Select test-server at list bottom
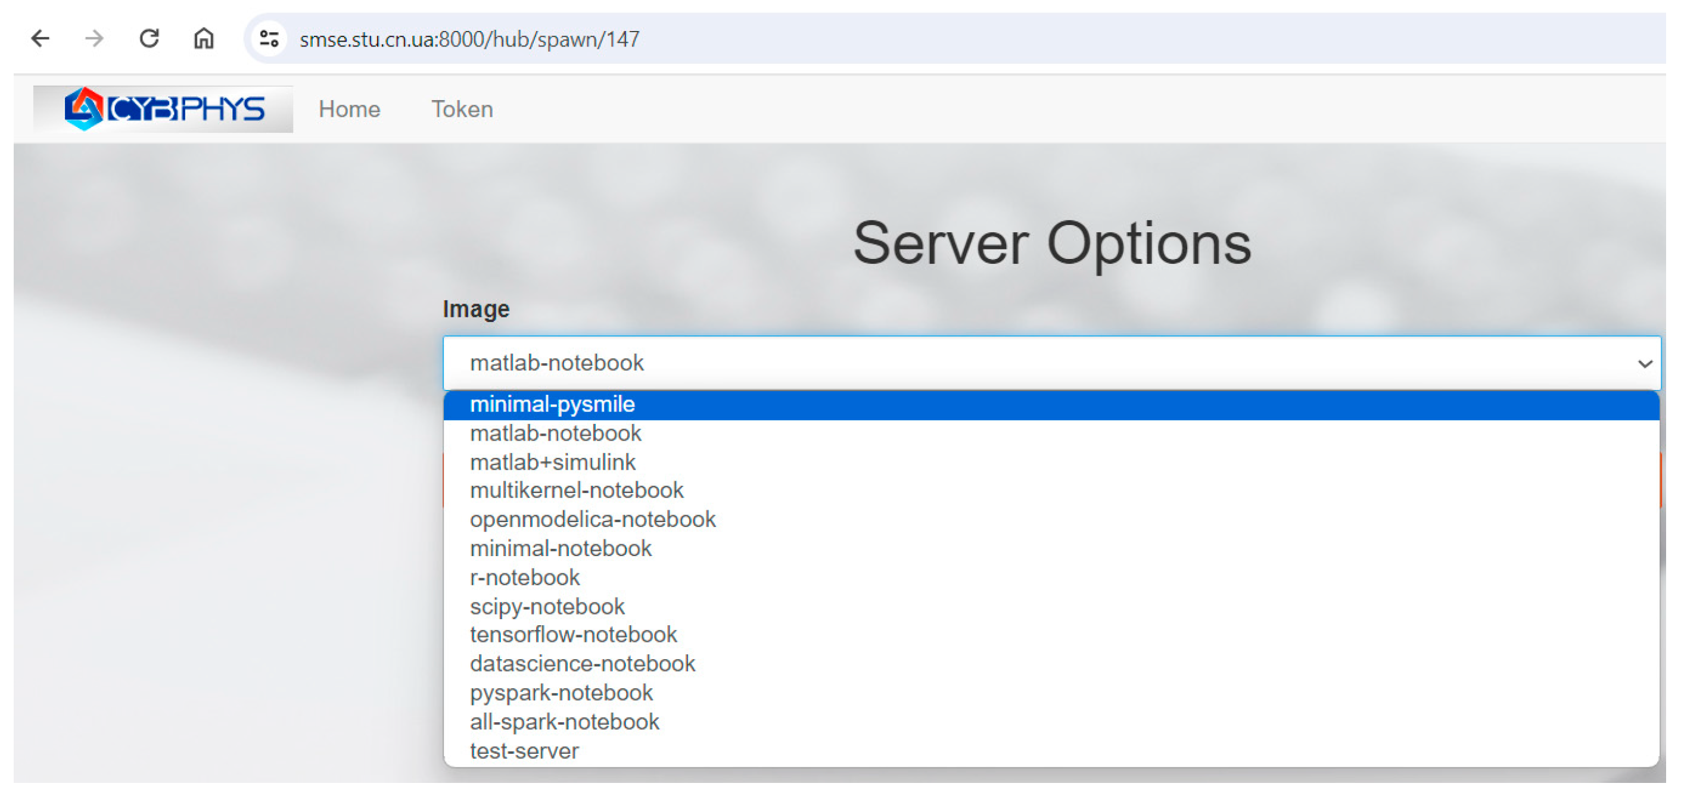Image resolution: width=1681 pixels, height=799 pixels. point(524,751)
